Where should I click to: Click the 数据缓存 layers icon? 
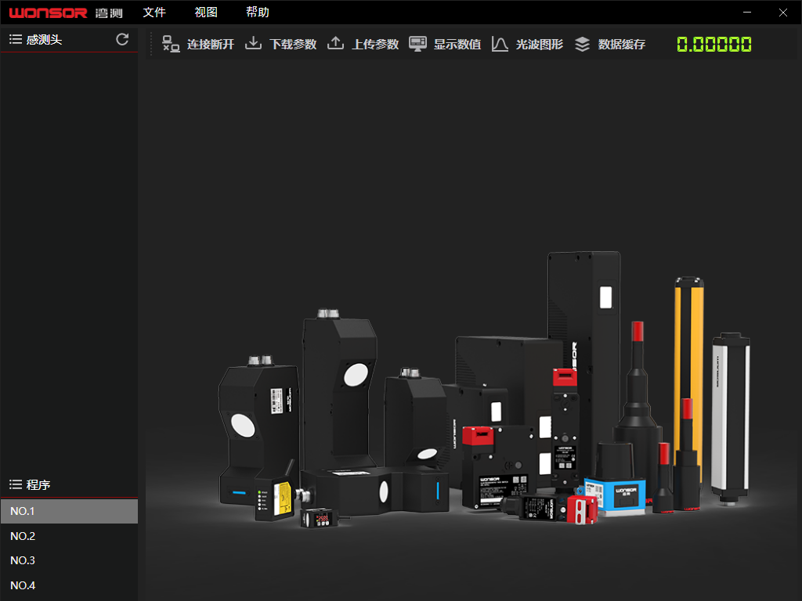(582, 44)
